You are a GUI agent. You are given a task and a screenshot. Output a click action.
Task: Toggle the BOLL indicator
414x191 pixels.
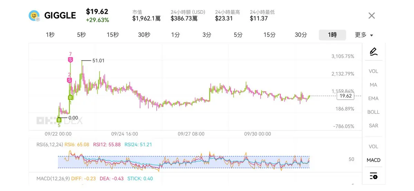click(x=373, y=112)
